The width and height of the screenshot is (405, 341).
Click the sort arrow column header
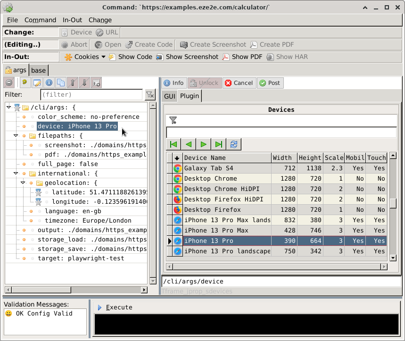coord(177,158)
